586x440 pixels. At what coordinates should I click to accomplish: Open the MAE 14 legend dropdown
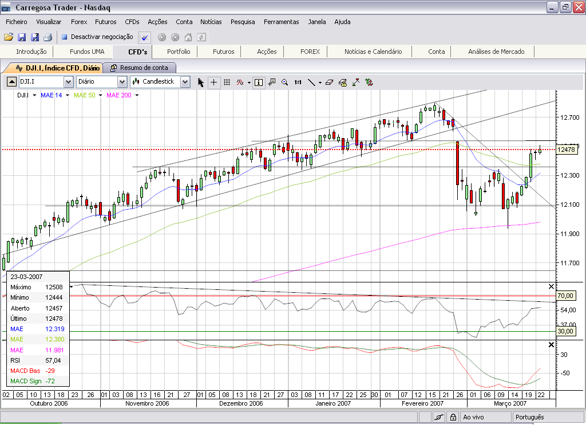point(68,96)
